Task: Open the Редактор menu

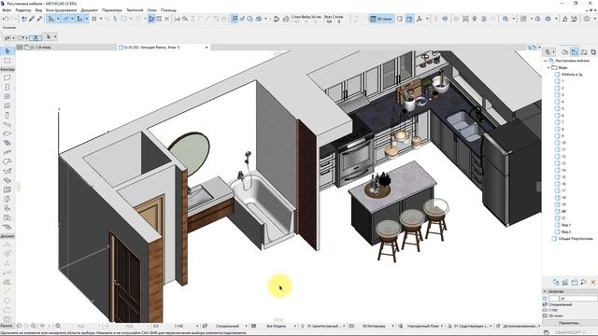Action: [23, 10]
